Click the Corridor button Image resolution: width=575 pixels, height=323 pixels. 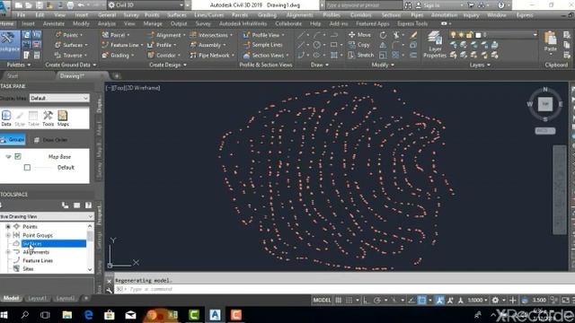pyautogui.click(x=164, y=55)
